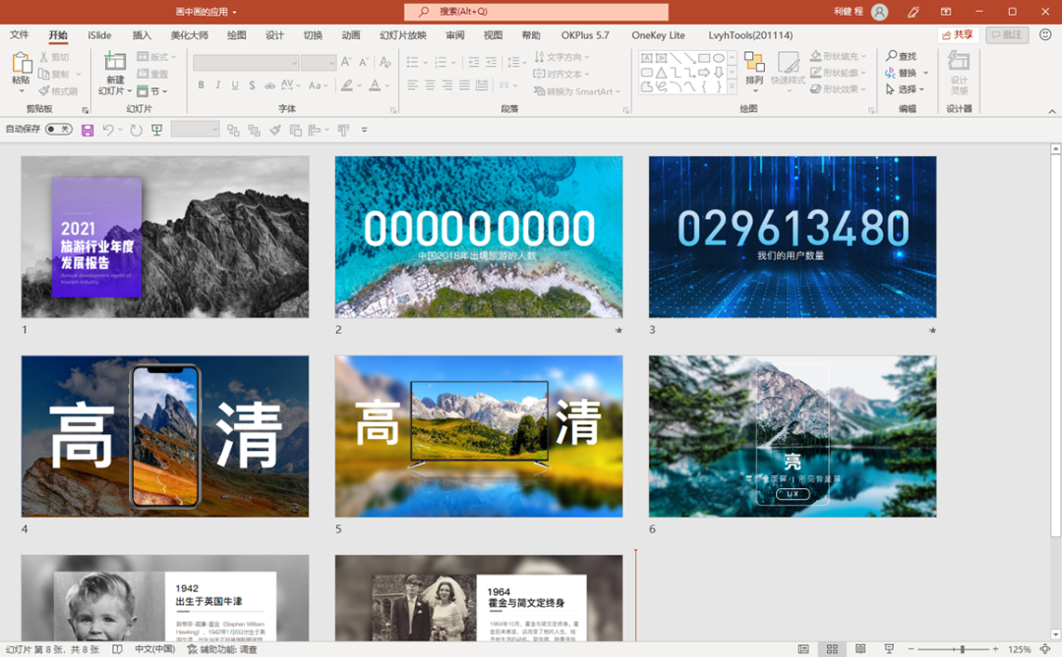Click the Paste (粘贴) clipboard icon
This screenshot has width=1062, height=657.
[21, 63]
